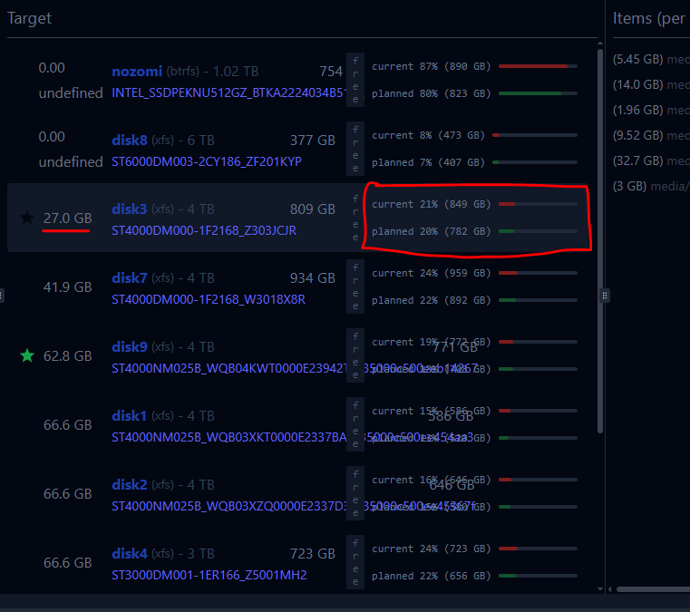Click the panel splitter grip handle
Image resolution: width=690 pixels, height=612 pixels.
pyautogui.click(x=605, y=296)
